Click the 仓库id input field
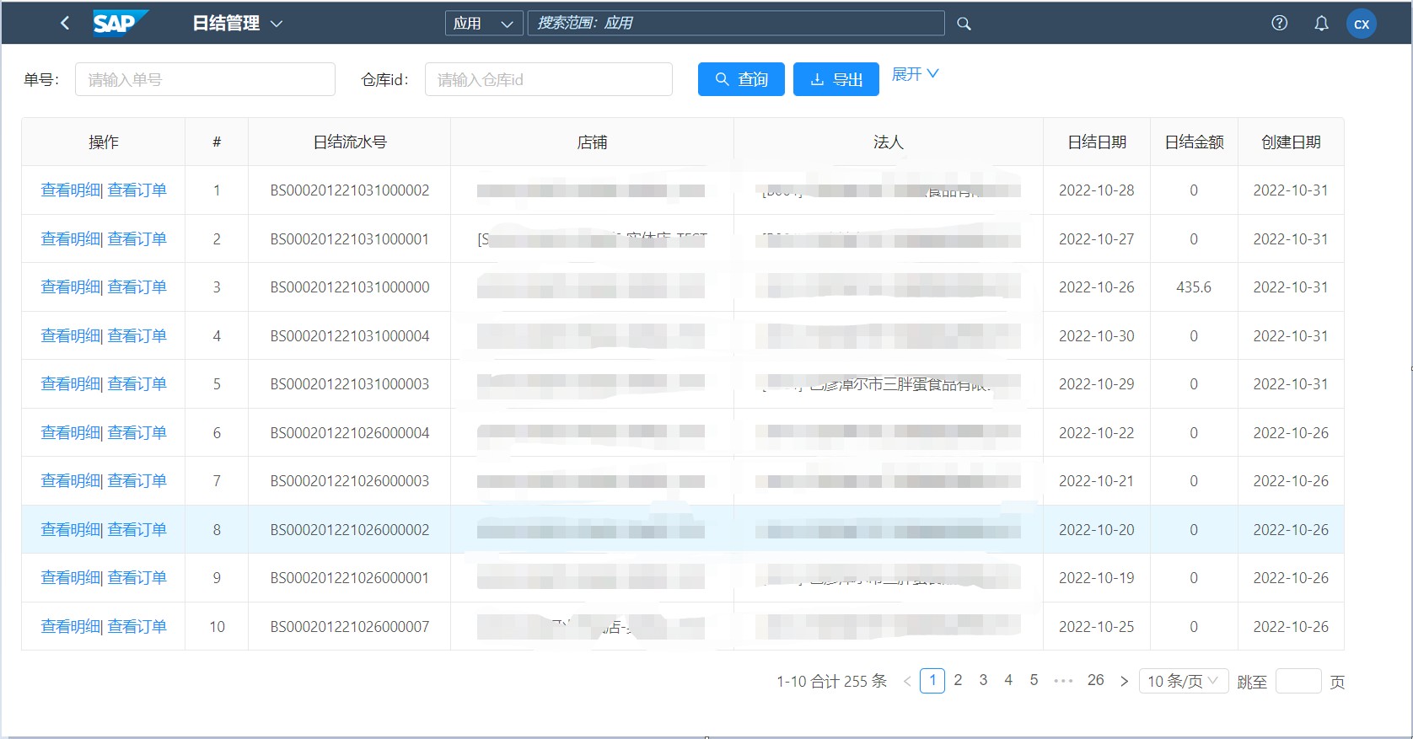1413x739 pixels. (x=549, y=79)
